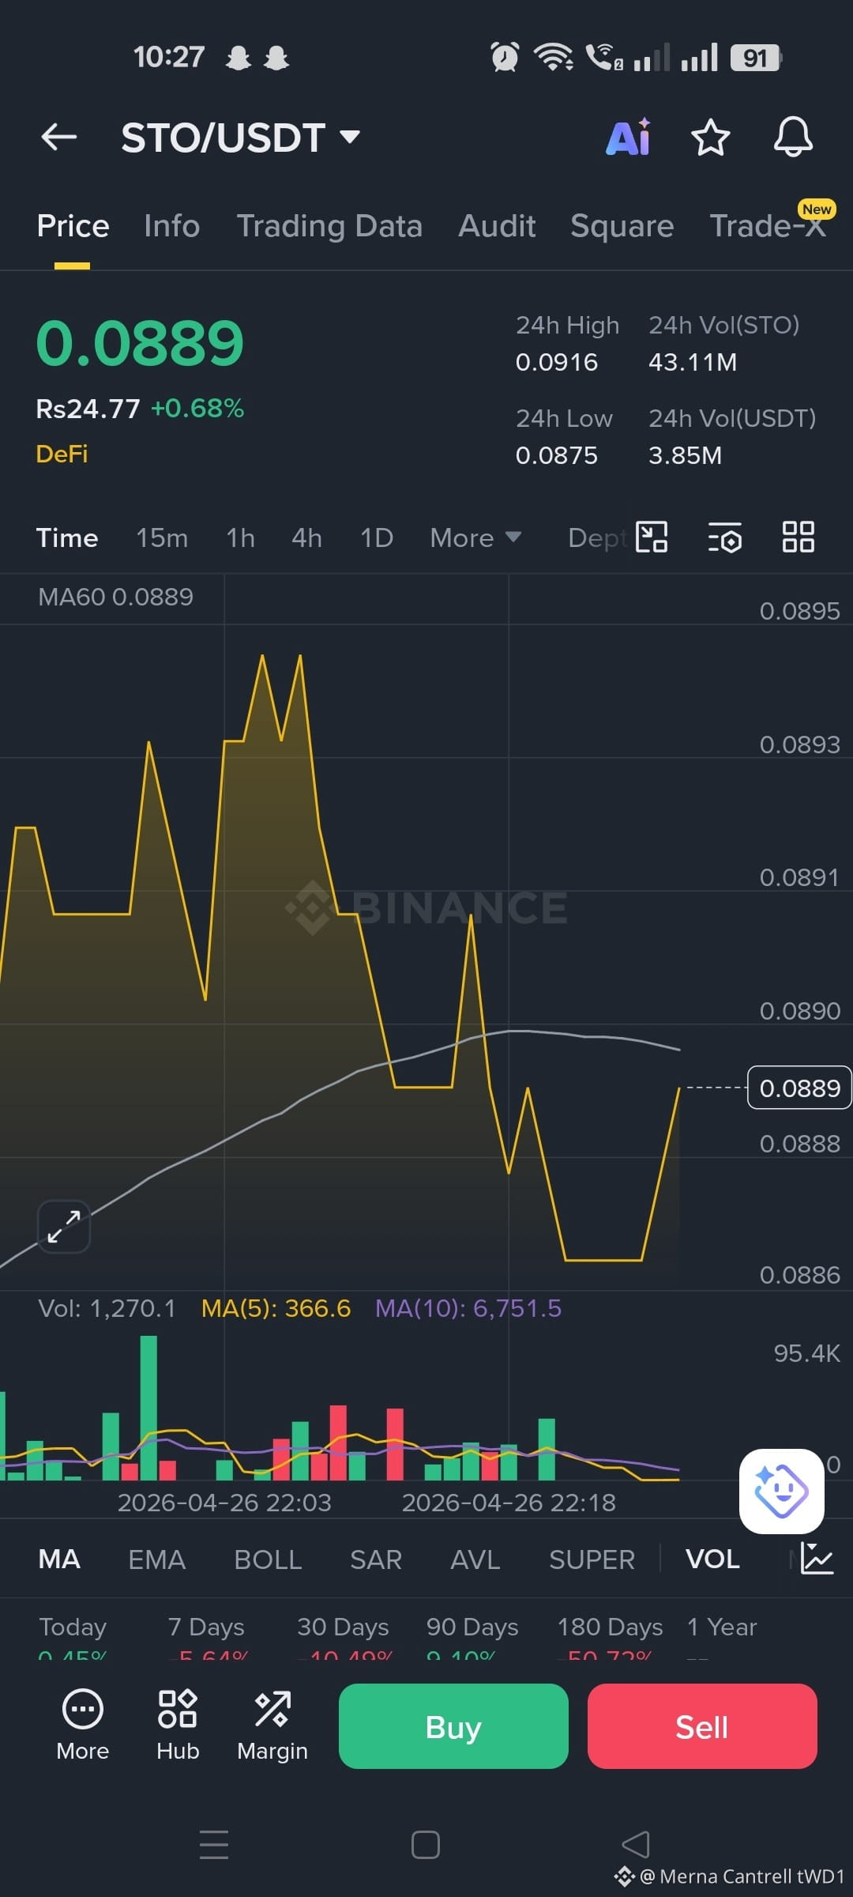The height and width of the screenshot is (1897, 853).
Task: Expand chart to fullscreen
Action: [x=64, y=1227]
